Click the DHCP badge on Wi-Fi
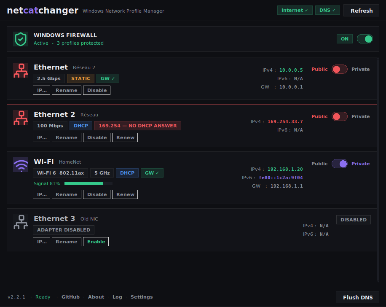 [x=127, y=173]
